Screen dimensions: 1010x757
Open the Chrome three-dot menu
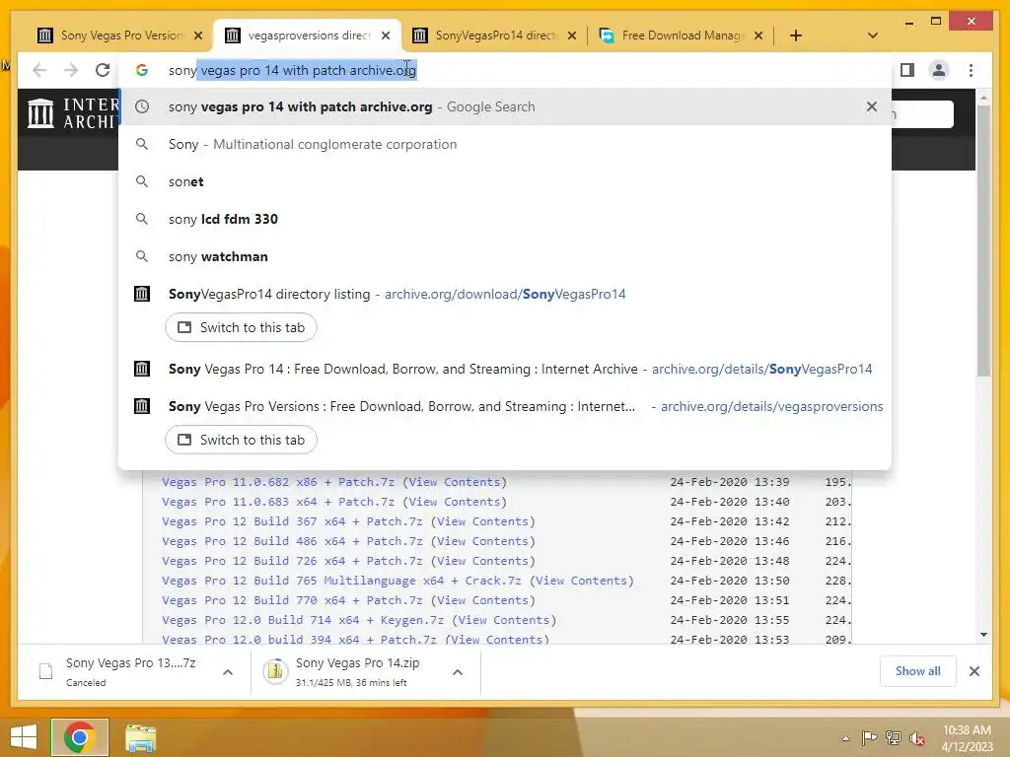pos(971,70)
